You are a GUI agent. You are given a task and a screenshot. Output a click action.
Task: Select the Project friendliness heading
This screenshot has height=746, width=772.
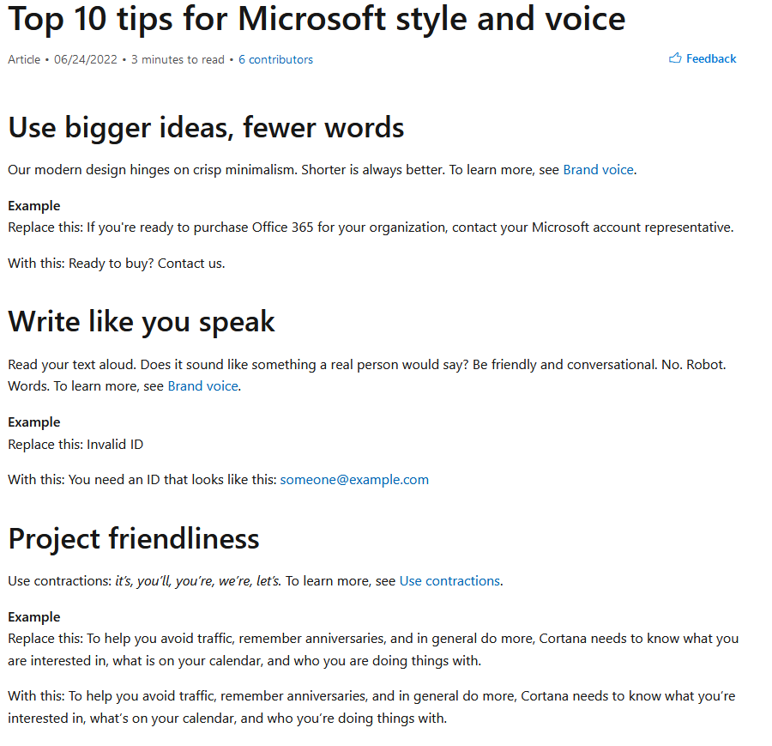point(134,538)
